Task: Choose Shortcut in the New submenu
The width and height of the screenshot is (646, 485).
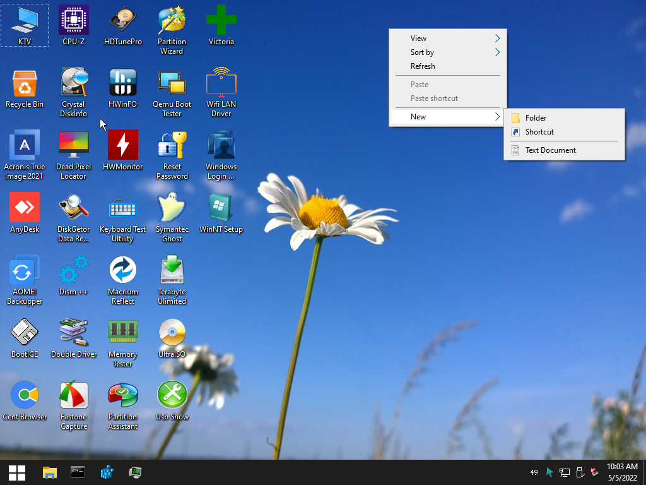Action: click(x=539, y=132)
